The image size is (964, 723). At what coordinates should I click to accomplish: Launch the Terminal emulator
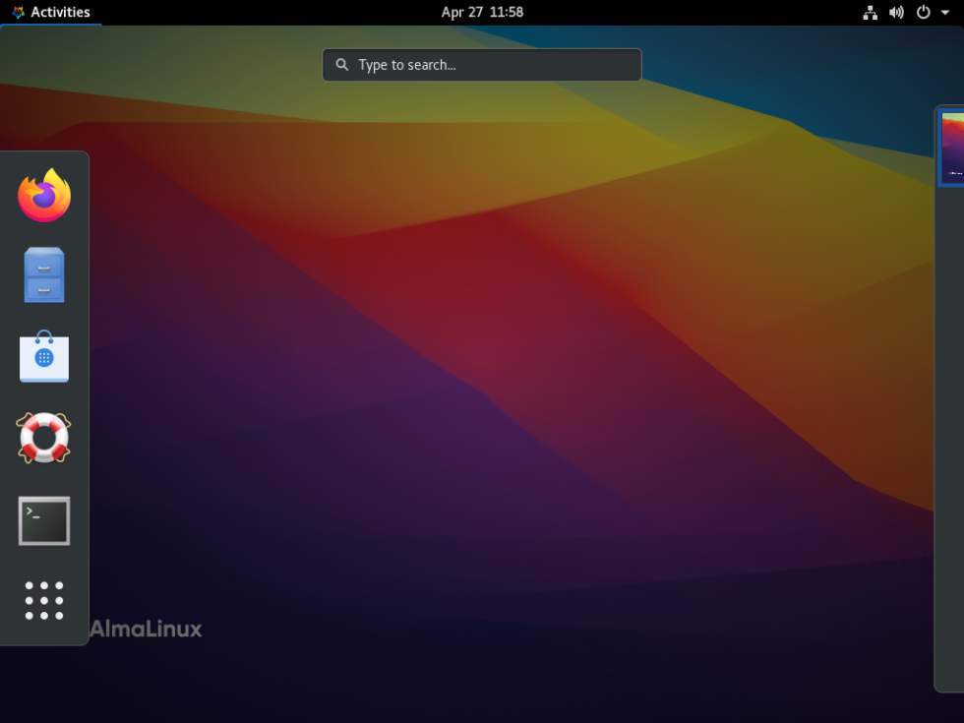point(43,520)
